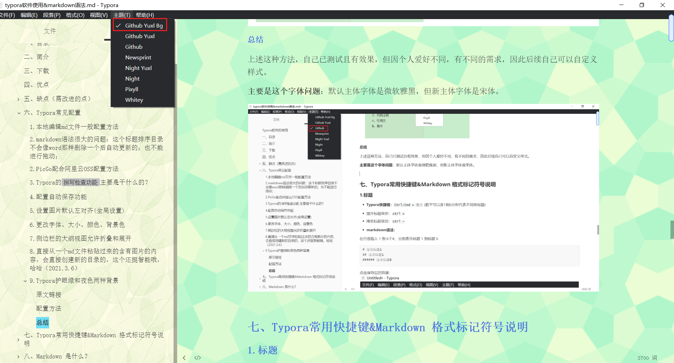
Task: Select the Whitey theme
Action: 134,100
